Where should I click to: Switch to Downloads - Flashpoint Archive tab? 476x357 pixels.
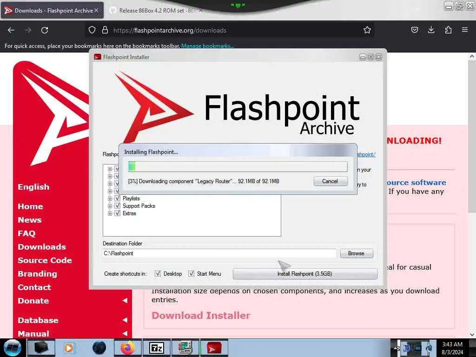[x=52, y=10]
